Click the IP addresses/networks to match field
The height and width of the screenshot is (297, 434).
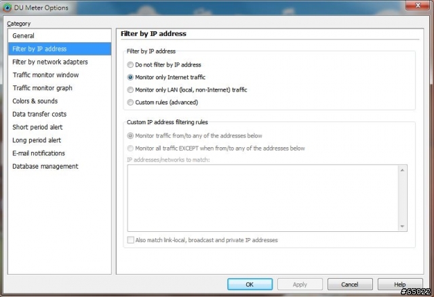point(263,198)
